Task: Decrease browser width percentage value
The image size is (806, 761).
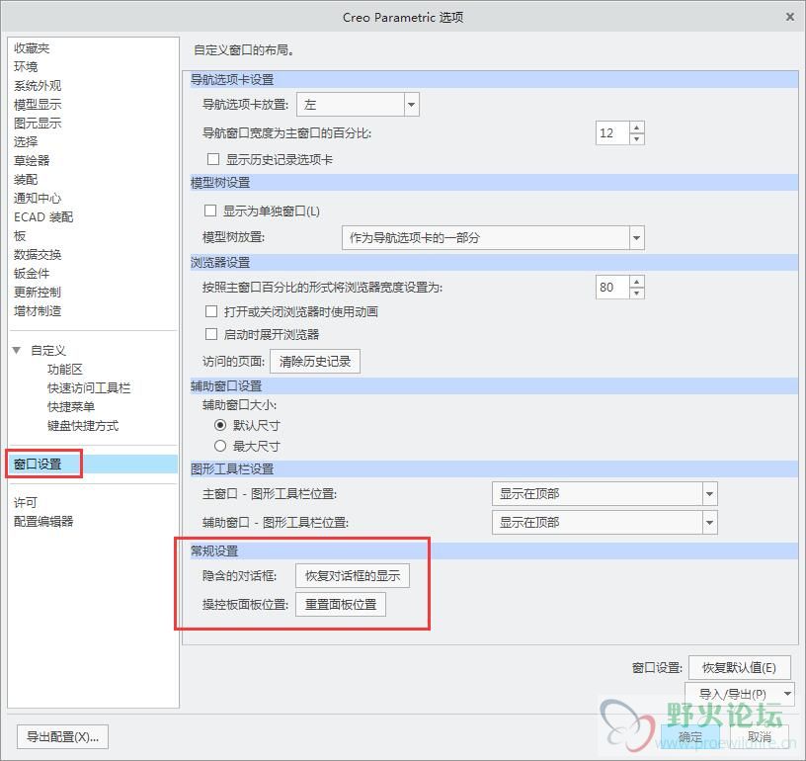Action: click(637, 294)
